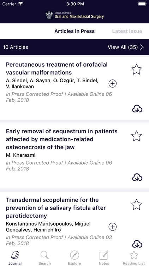Download the Percutaneous treatment article via cloud icon
The image size is (149, 266).
coord(137,109)
